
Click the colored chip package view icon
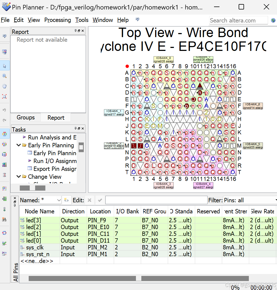(4, 134)
